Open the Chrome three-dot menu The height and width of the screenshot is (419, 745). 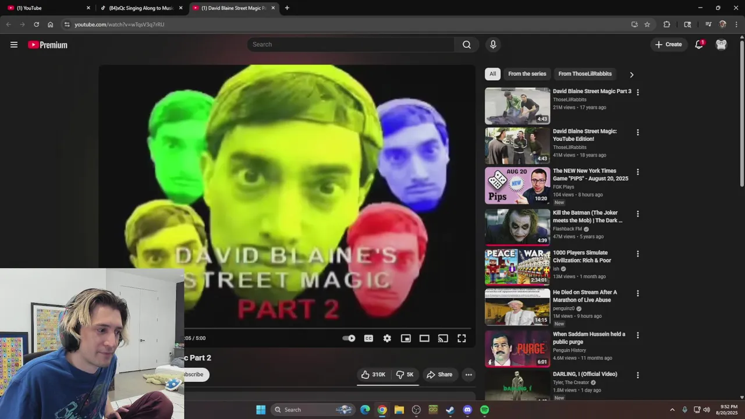[x=737, y=24]
